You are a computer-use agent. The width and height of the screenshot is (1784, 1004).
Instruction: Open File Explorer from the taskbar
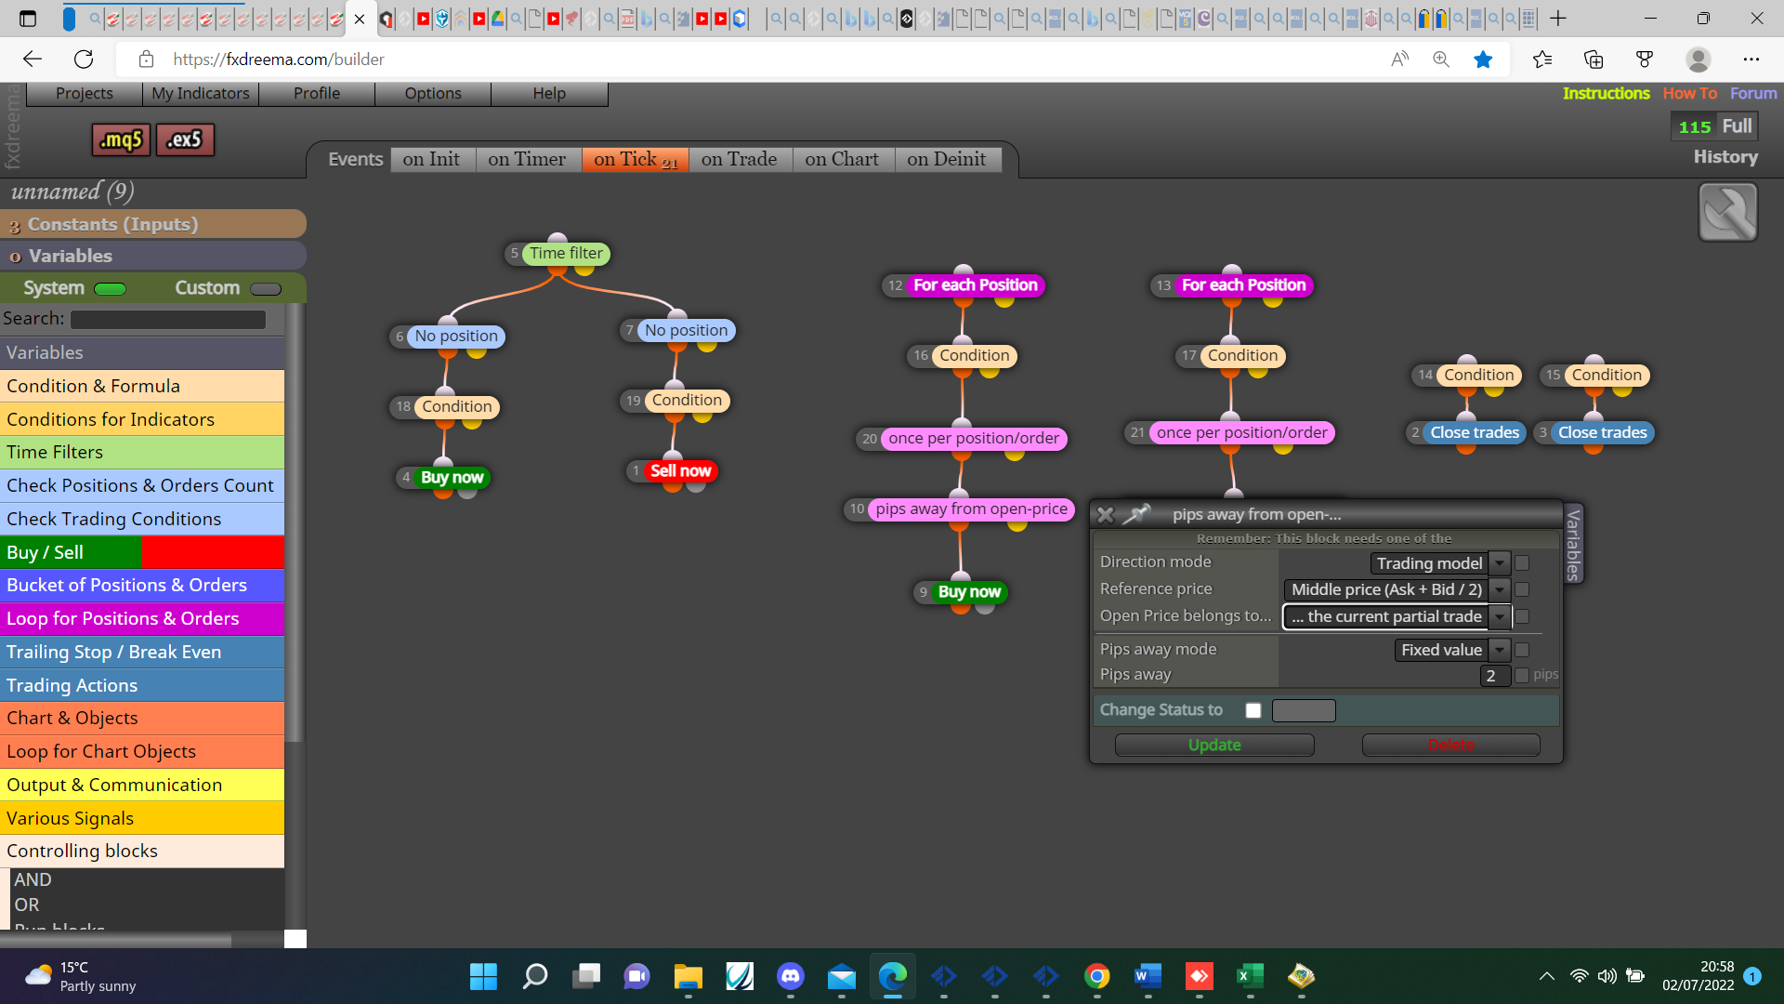pos(688,976)
